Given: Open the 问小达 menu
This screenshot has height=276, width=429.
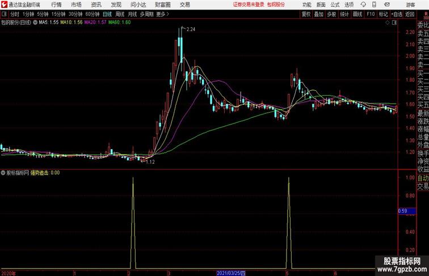Looking at the screenshot, I should pyautogui.click(x=138, y=5).
